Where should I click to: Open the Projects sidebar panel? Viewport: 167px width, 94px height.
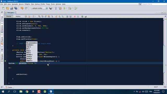[2, 41]
